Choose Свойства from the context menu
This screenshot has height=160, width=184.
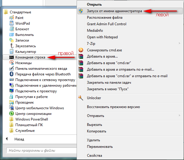[94, 156]
